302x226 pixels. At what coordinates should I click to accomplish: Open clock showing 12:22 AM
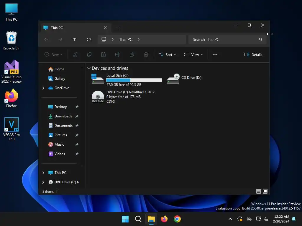point(281,219)
